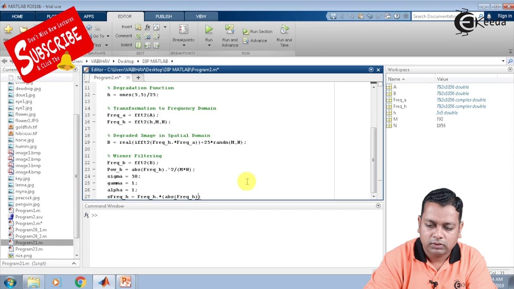Click the Advance button
This screenshot has width=514, height=289.
point(255,41)
